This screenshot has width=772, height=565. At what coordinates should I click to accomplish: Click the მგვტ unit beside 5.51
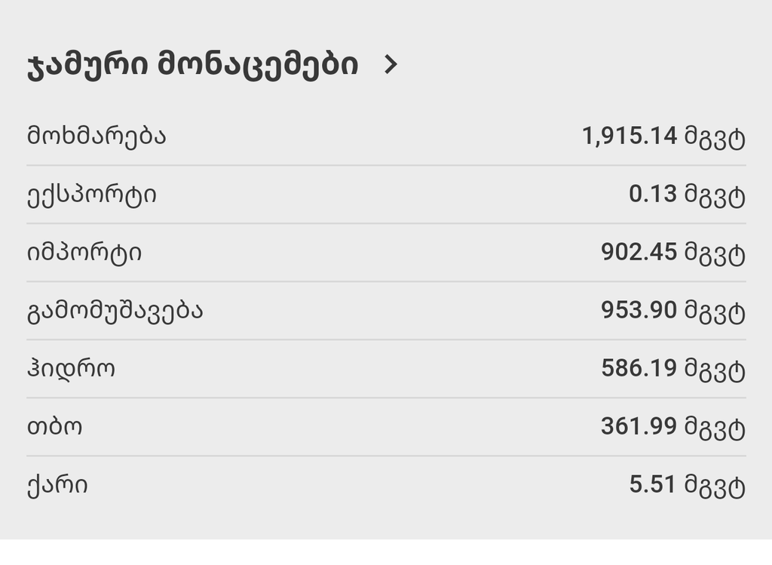(x=715, y=487)
